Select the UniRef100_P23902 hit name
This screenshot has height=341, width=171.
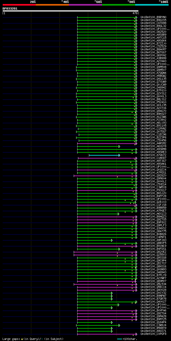[x=153, y=120]
